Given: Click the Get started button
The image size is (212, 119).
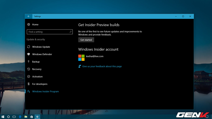Looking at the screenshot, I should tap(86, 40).
